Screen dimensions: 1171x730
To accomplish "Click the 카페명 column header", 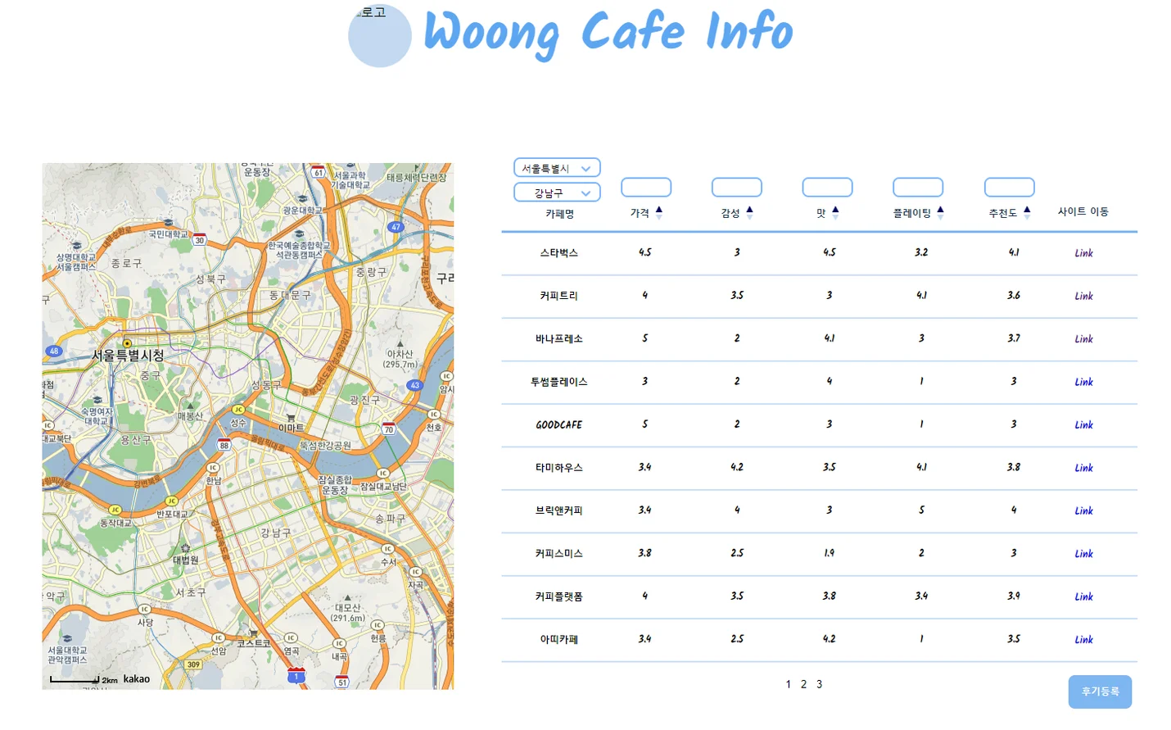I will (560, 214).
